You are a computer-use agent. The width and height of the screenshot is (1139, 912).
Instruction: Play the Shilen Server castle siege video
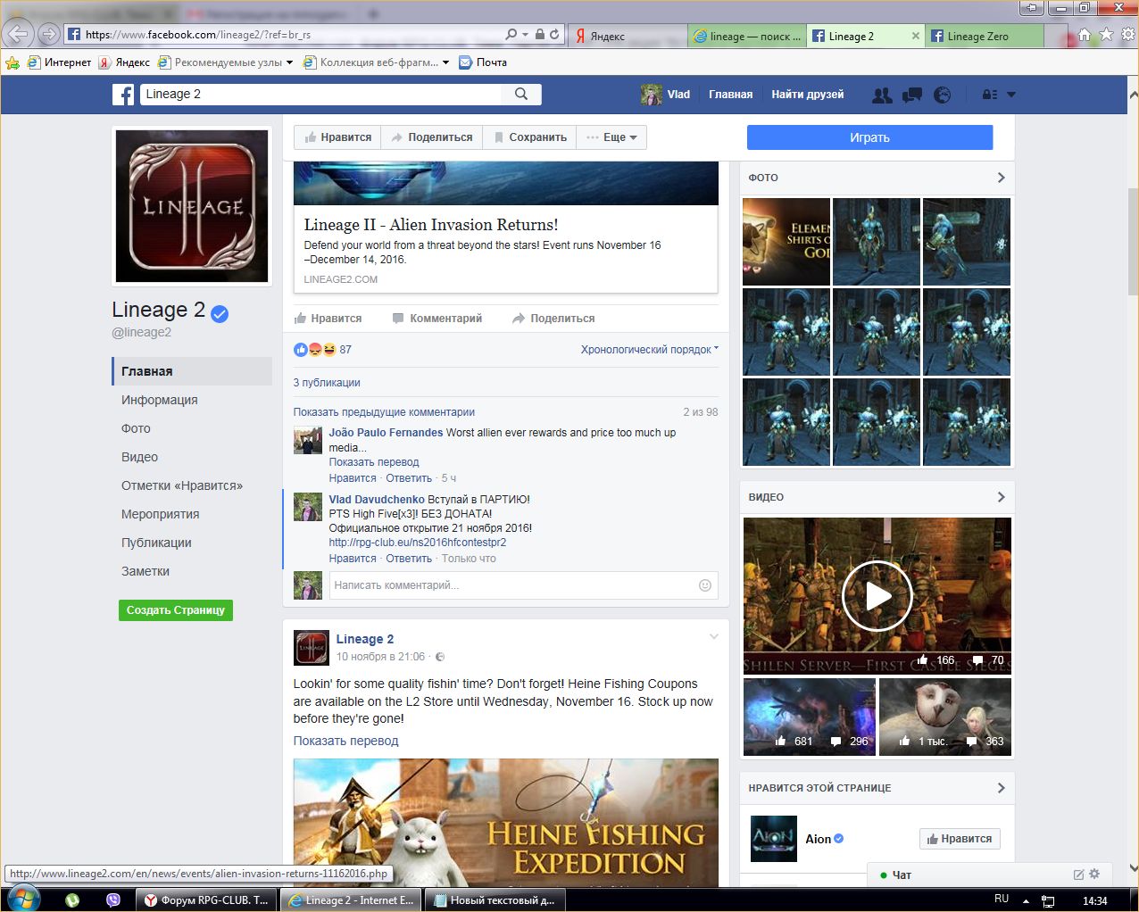coord(877,595)
